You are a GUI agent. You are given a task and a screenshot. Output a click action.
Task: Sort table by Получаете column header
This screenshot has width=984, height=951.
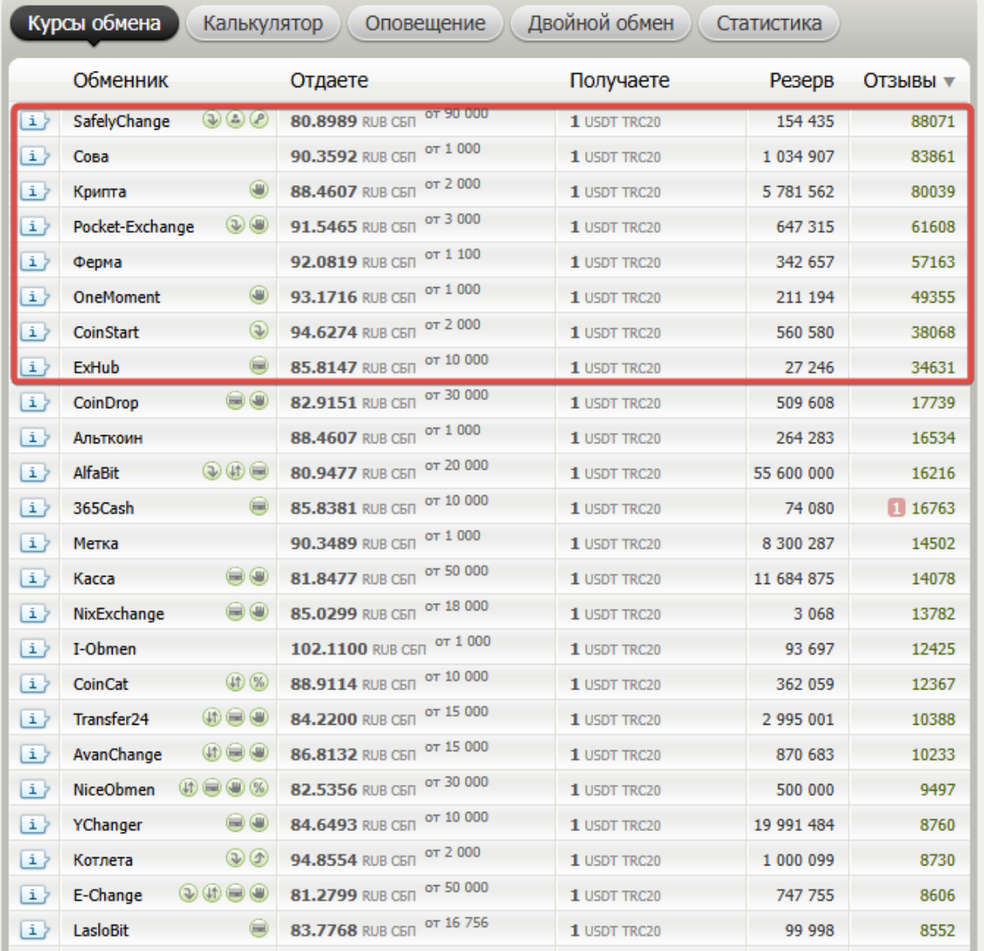[x=620, y=81]
